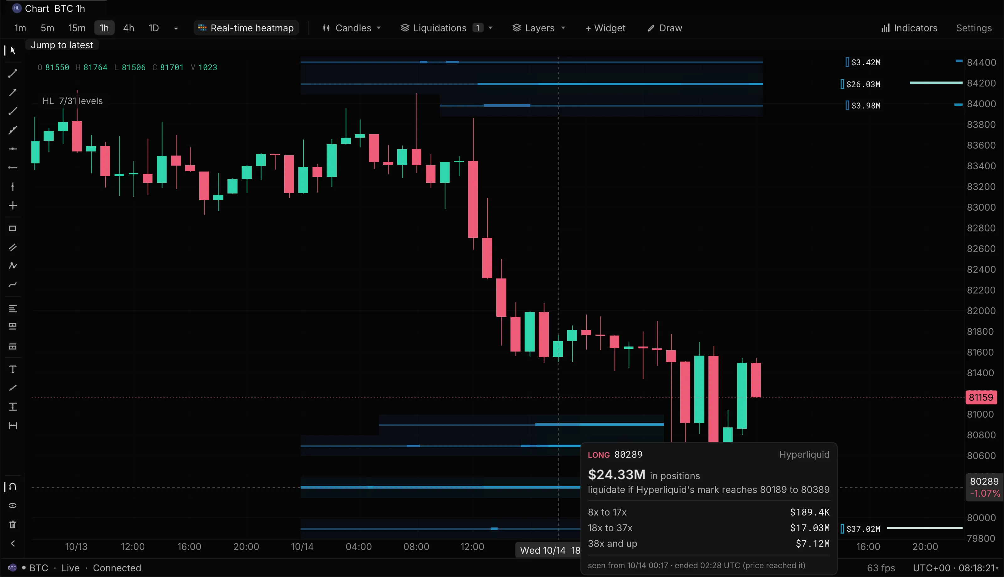Switch to 1m timeframe
This screenshot has width=1004, height=577.
tap(20, 28)
